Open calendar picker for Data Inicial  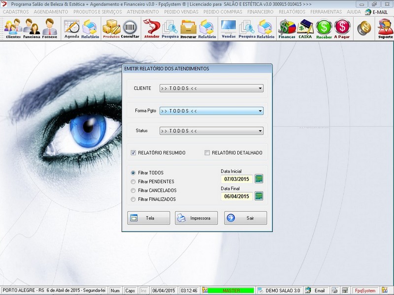[259, 179]
